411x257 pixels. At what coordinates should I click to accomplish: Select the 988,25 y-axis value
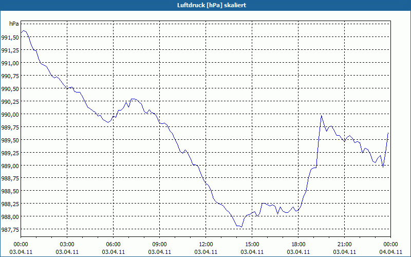(x=10, y=204)
